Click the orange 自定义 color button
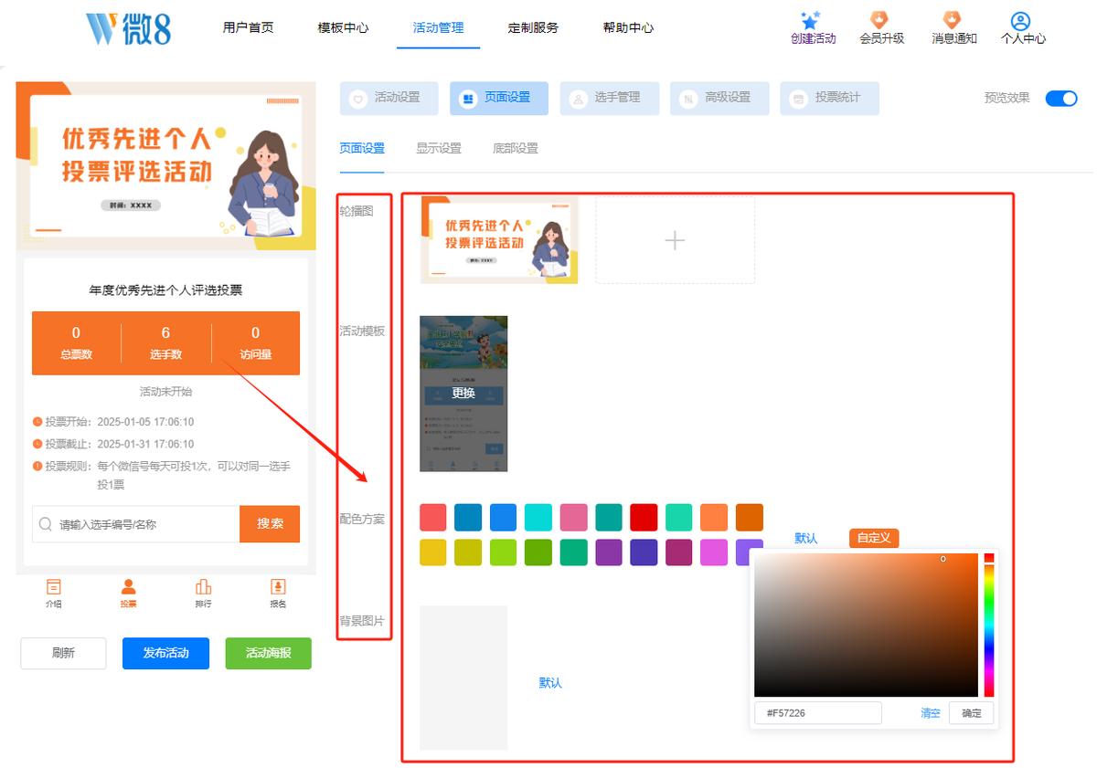 (874, 538)
